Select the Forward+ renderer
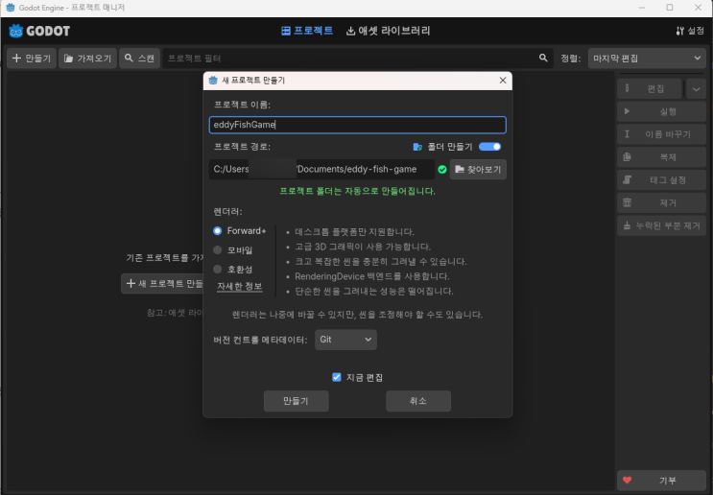 pos(240,231)
